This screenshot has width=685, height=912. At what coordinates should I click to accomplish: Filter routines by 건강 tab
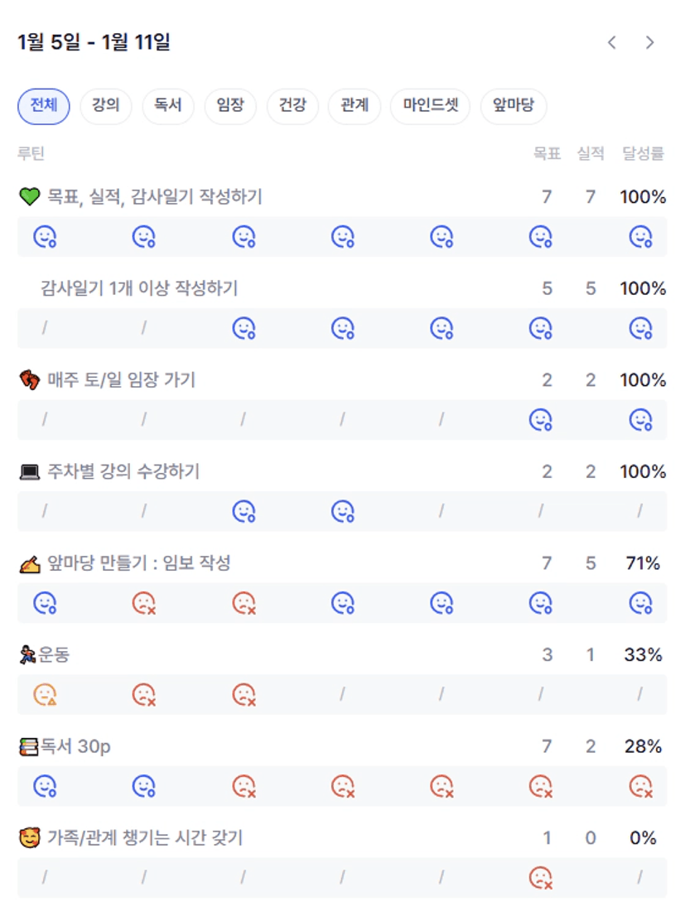pyautogui.click(x=292, y=106)
